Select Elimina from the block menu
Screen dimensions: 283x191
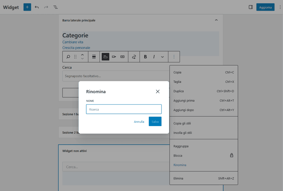click(x=204, y=178)
